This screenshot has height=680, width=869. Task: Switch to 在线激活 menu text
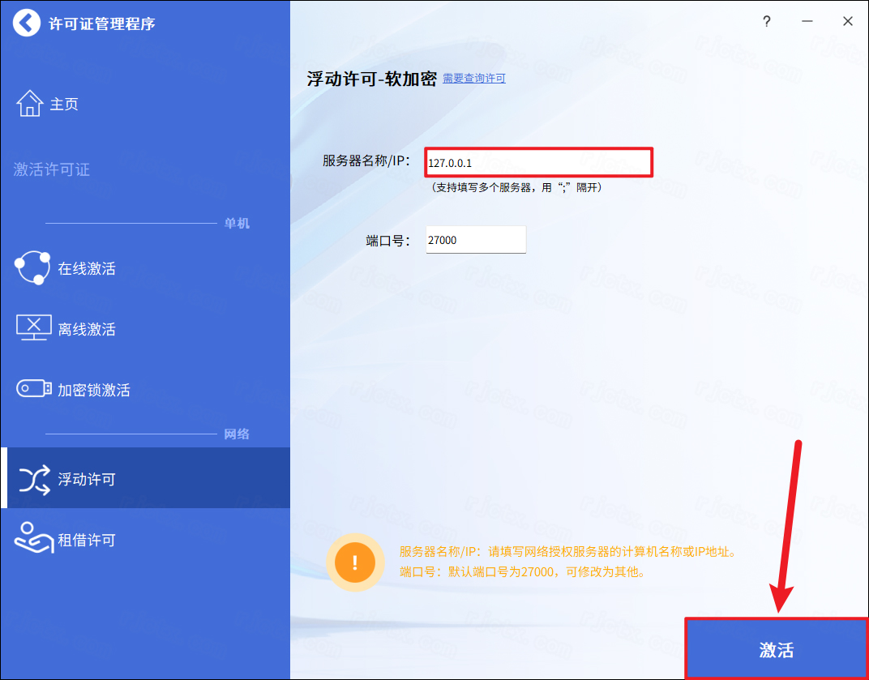tap(87, 269)
